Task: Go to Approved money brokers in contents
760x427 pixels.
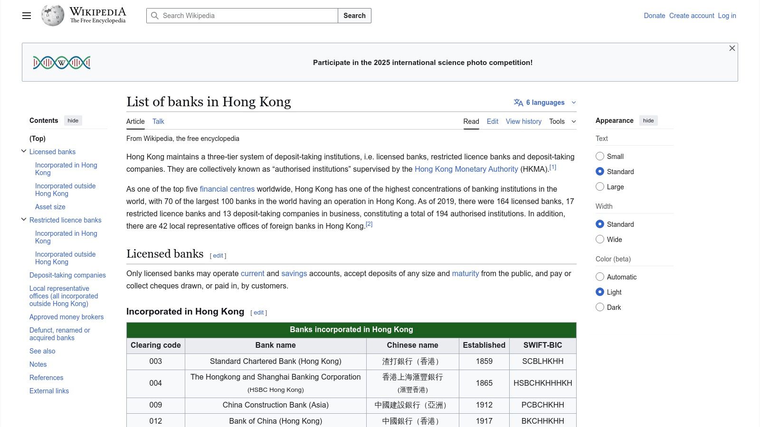Action: pos(66,317)
